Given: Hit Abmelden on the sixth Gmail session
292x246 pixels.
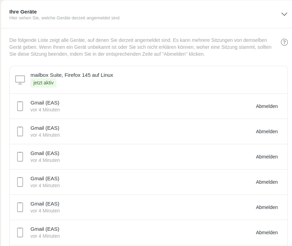Looking at the screenshot, I should (x=267, y=233).
